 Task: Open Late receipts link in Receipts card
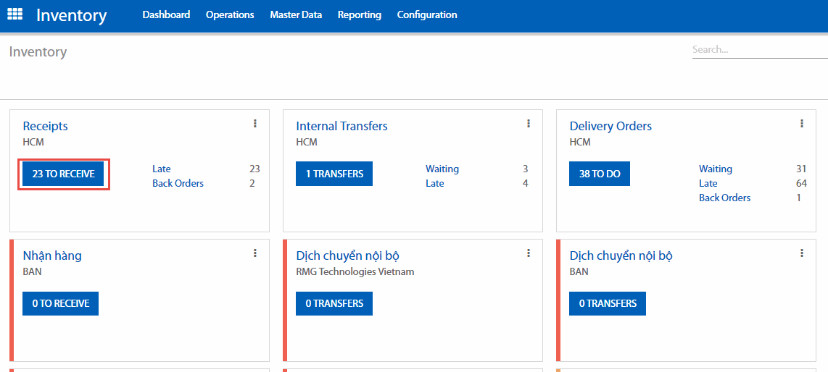162,169
